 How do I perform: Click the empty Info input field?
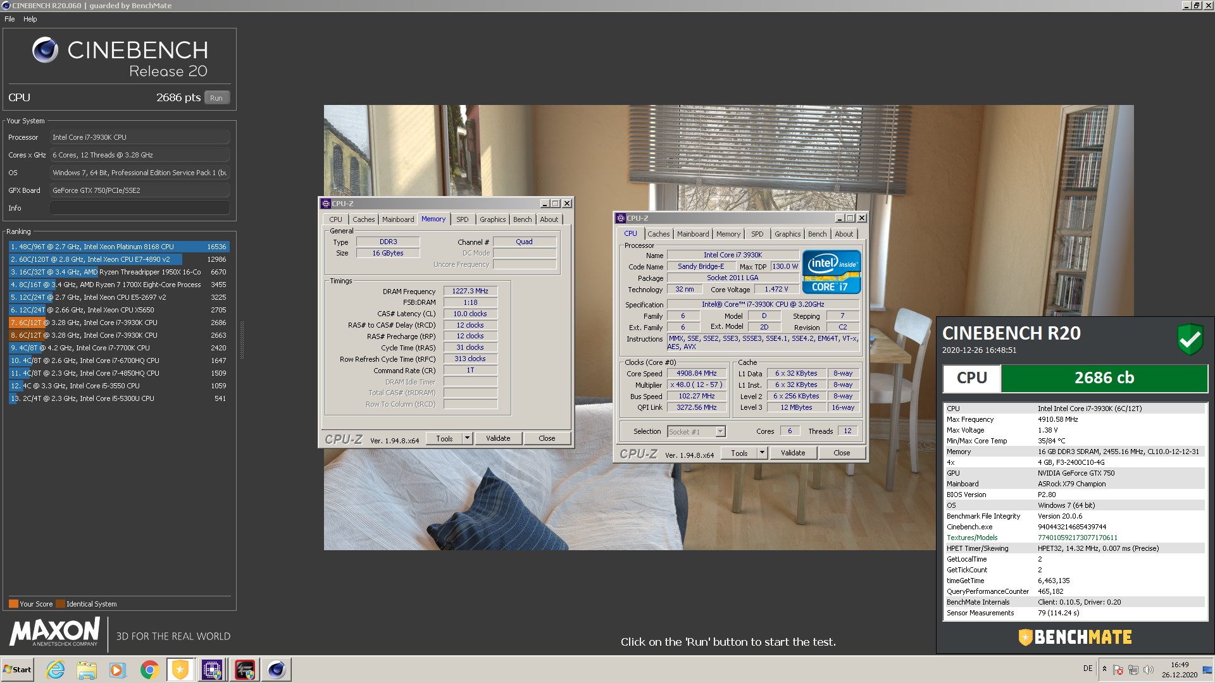tap(140, 208)
